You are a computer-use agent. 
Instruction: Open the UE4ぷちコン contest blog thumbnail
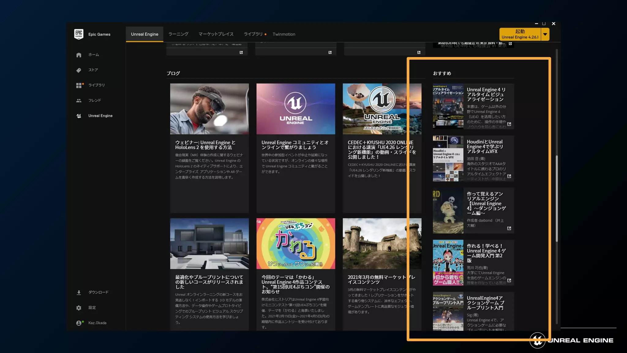pos(295,244)
